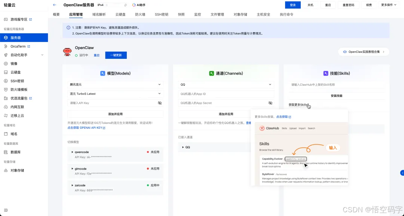Image resolution: width=404 pixels, height=216 pixels.
Task: Open the 更多操作 dropdown
Action: [389, 5]
